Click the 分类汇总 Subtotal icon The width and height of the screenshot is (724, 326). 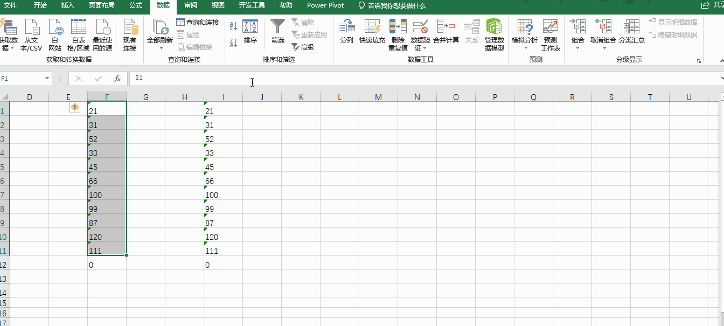631,33
